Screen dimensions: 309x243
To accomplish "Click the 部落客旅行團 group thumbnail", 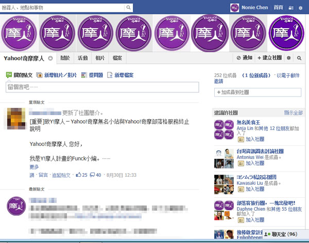I will [224, 210].
